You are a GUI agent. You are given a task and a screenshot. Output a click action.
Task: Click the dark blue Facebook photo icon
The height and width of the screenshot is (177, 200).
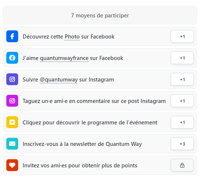(x=12, y=36)
